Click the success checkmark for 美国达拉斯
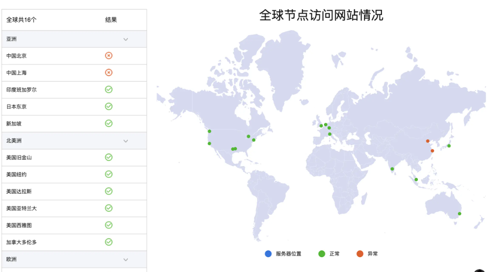The height and width of the screenshot is (272, 494). pyautogui.click(x=109, y=191)
